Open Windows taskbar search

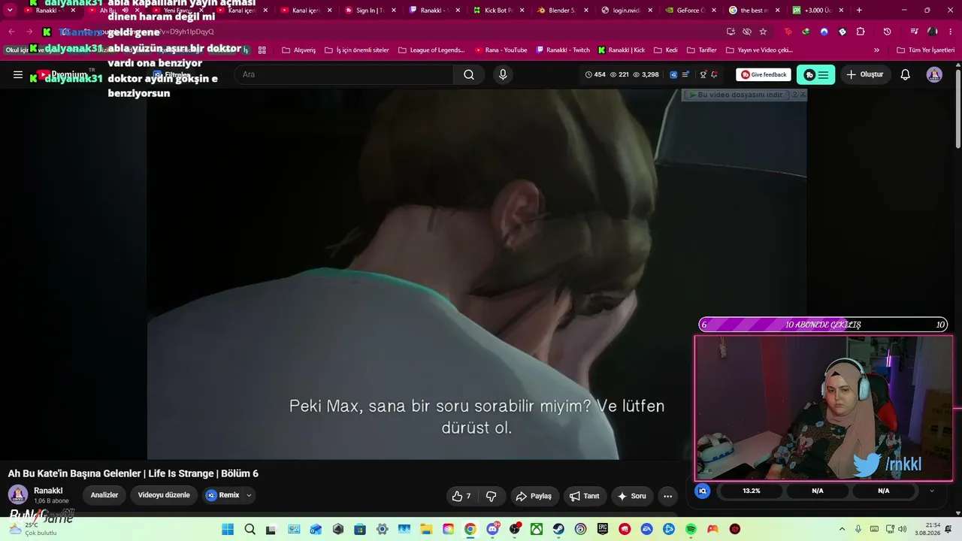point(250,529)
